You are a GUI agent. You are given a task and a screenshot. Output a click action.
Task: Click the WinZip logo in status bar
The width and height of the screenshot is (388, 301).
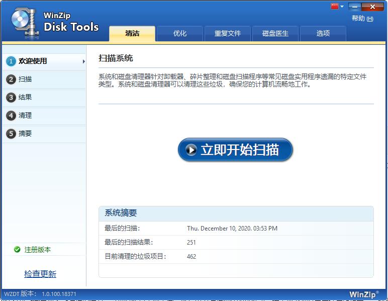364,294
